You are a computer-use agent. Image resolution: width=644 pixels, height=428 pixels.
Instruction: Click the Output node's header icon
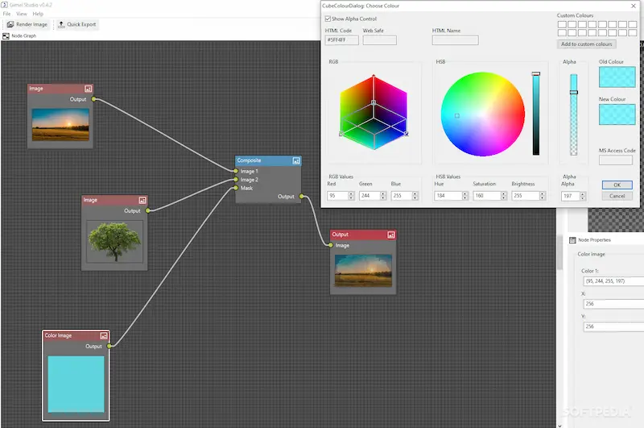[391, 235]
